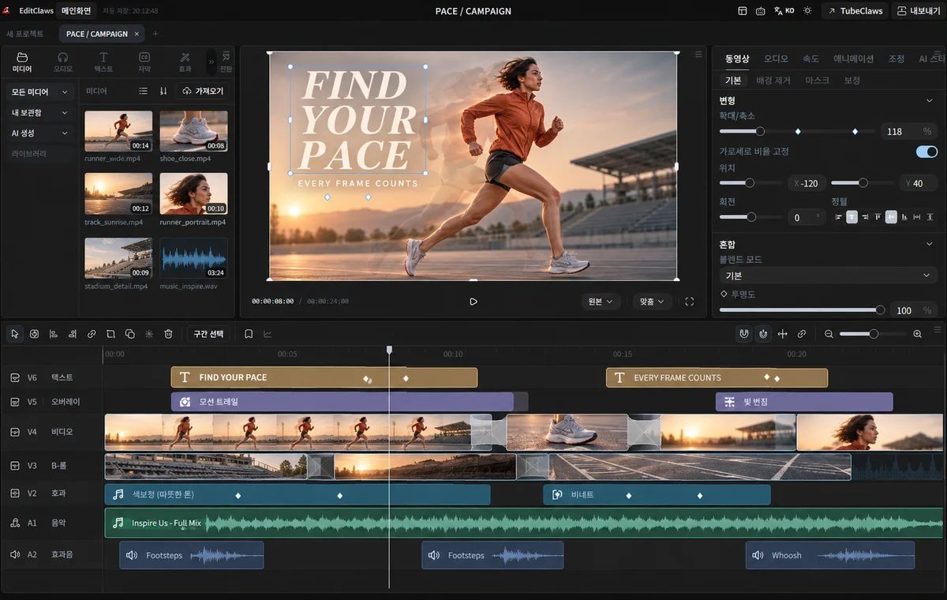Toggle visibility of V6 텍스트 track
Viewport: 947px width, 600px height.
15,377
